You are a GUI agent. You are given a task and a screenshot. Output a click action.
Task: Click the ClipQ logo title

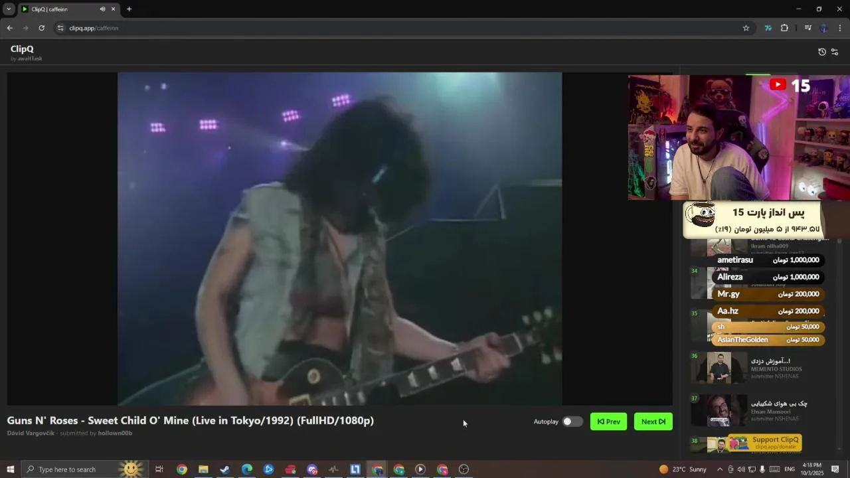pyautogui.click(x=22, y=49)
